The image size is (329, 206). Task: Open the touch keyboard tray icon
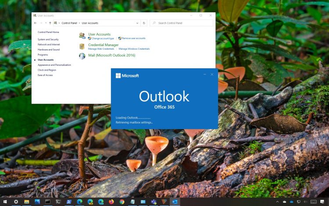tap(314, 202)
